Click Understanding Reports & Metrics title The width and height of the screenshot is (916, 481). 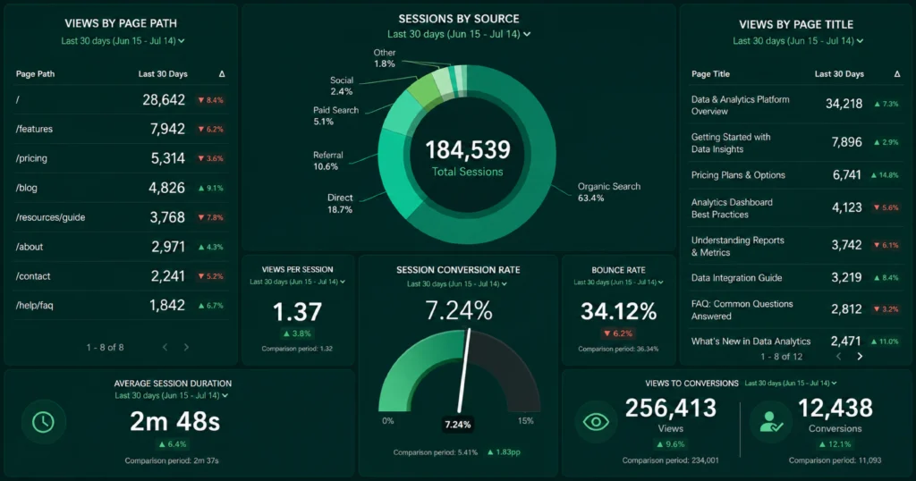click(x=737, y=247)
